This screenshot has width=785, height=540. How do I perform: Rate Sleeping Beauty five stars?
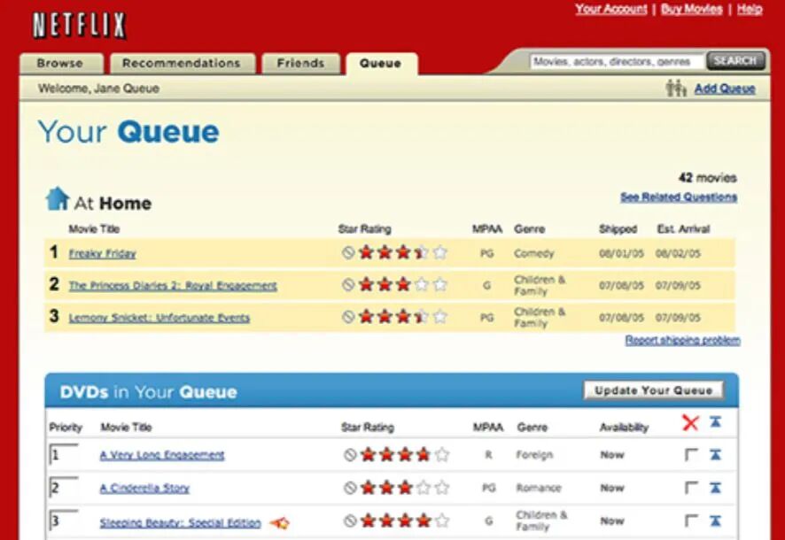pos(442,520)
